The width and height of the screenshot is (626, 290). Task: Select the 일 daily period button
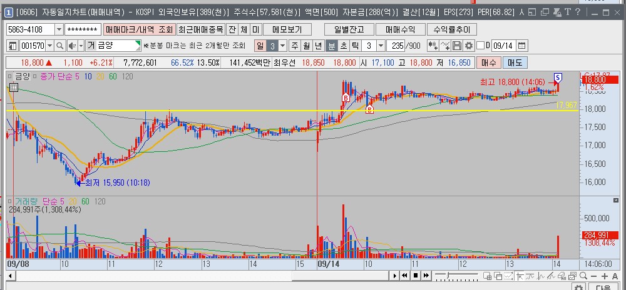click(260, 46)
